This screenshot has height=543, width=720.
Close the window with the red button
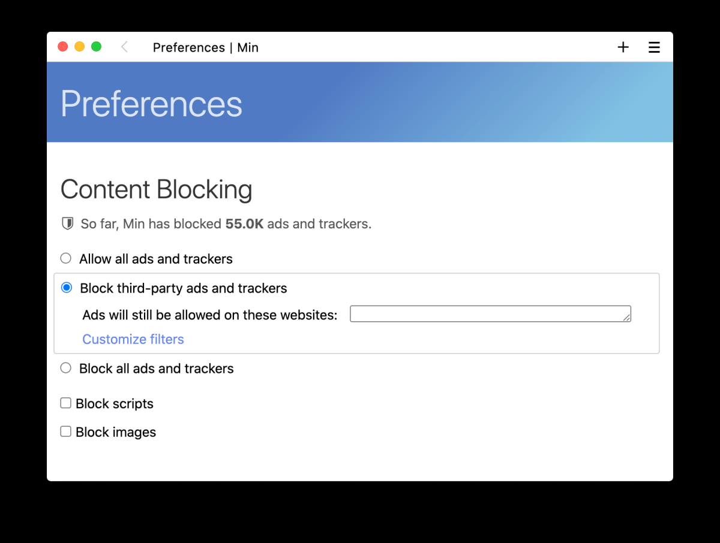point(62,47)
